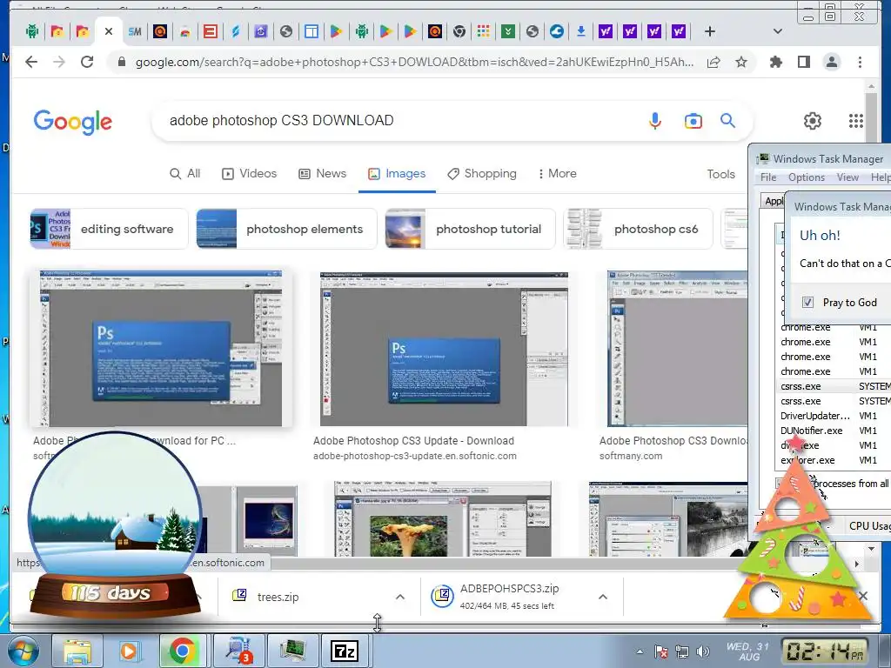Filter by photoshop elements chip
Screen dimensions: 891x668
tap(286, 229)
